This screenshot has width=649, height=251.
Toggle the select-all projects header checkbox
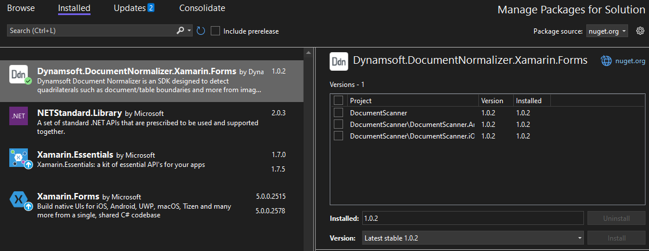click(x=338, y=101)
